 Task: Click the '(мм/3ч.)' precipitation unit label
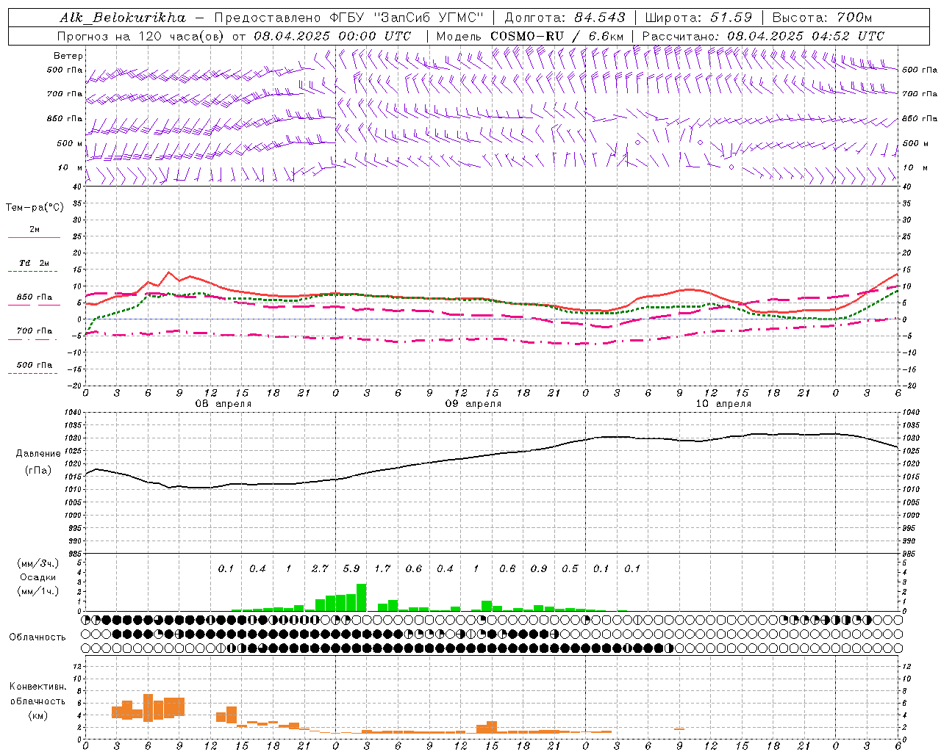(37, 563)
